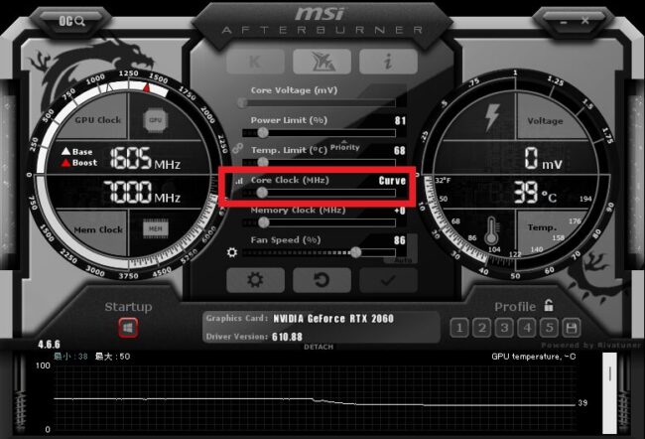Open curve editor icon beside Core Clock

[x=238, y=181]
